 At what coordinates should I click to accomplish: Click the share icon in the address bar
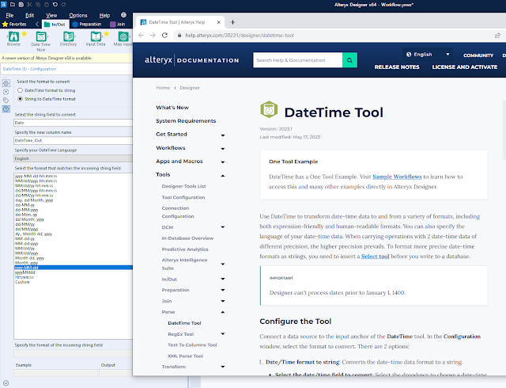[x=497, y=36]
